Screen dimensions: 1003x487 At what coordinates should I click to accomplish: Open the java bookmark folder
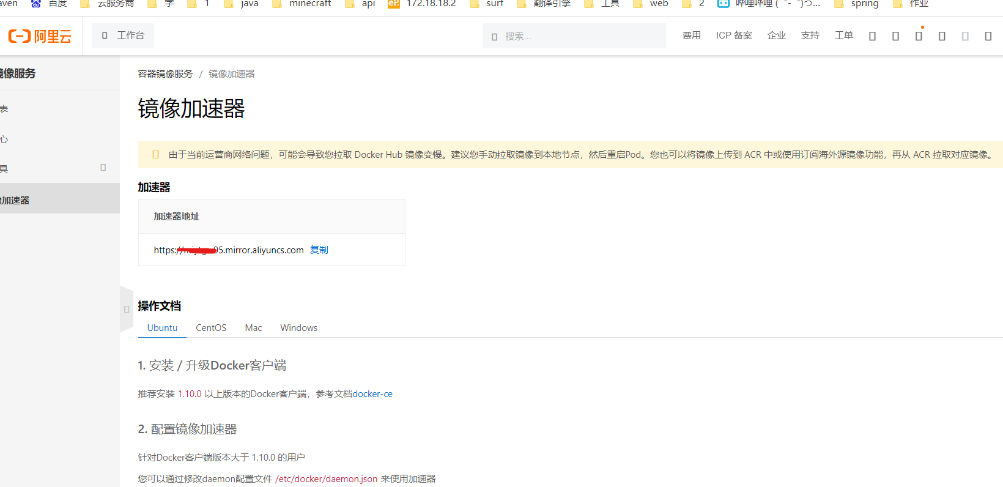241,4
